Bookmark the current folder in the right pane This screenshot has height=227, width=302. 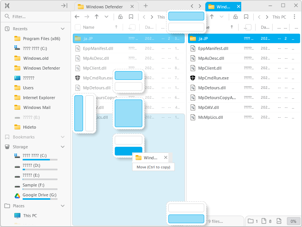coord(246,17)
